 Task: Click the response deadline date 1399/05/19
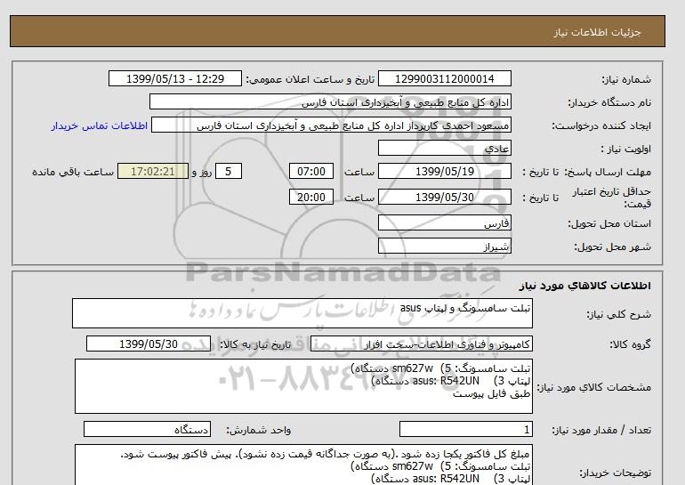[444, 171]
